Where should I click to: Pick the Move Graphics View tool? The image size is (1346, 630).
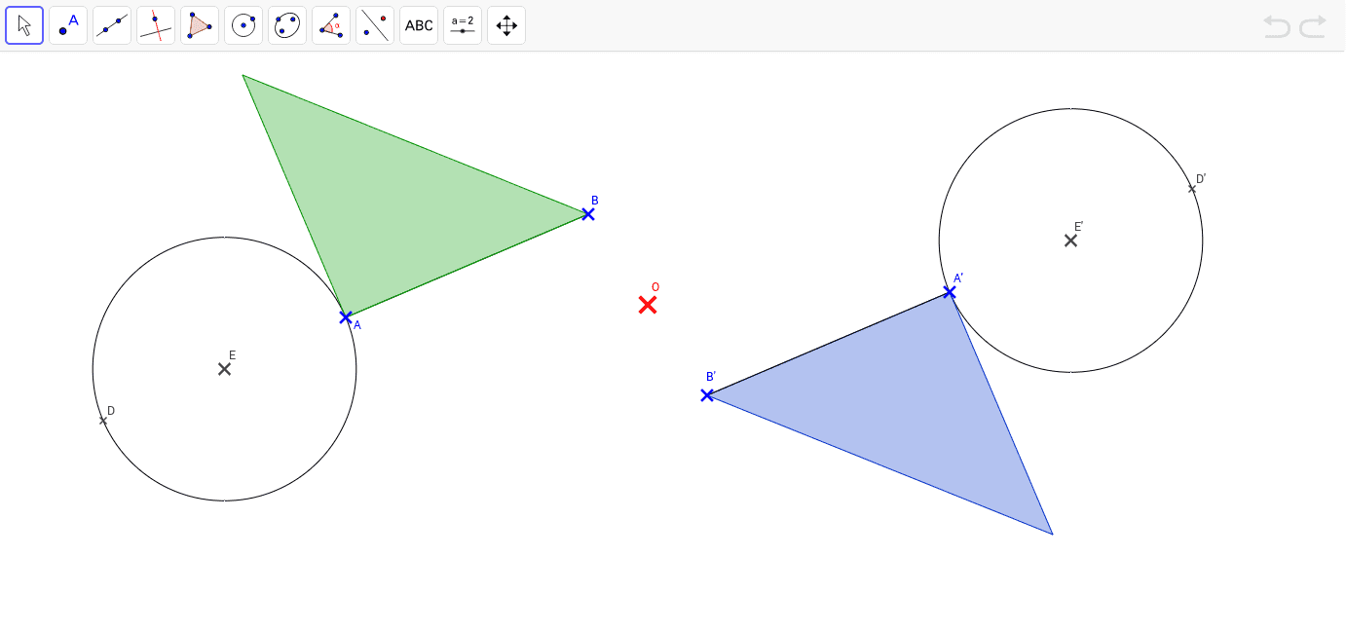[506, 25]
